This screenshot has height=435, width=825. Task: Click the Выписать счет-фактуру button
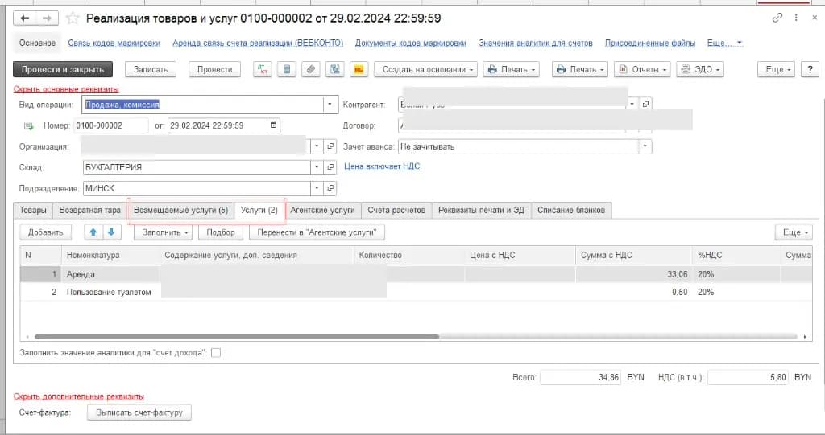tap(139, 412)
